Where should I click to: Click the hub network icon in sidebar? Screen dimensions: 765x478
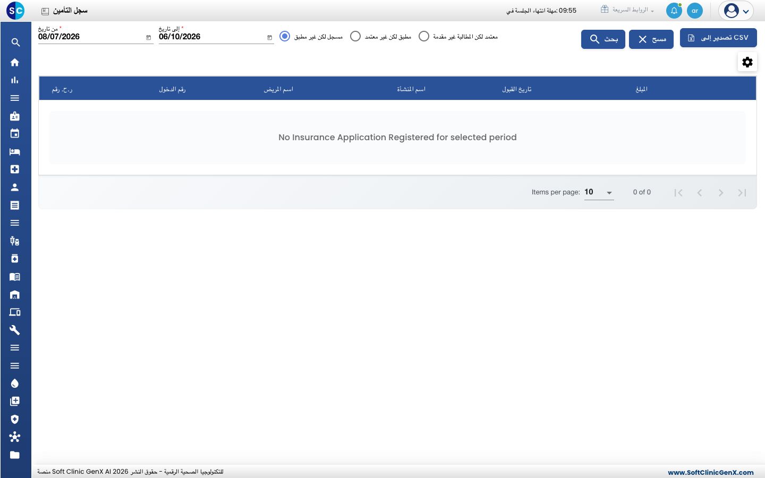point(15,437)
